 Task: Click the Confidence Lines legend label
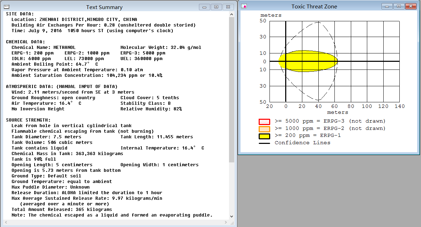click(302, 143)
